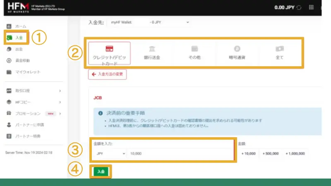331x186 pixels.
Task: Click the 入金方法の変更 back button
Action: pos(108,74)
